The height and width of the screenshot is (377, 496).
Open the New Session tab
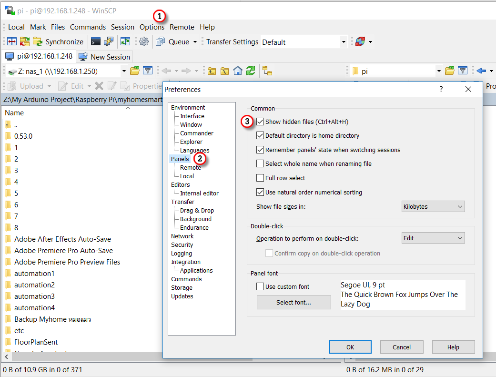tap(104, 57)
